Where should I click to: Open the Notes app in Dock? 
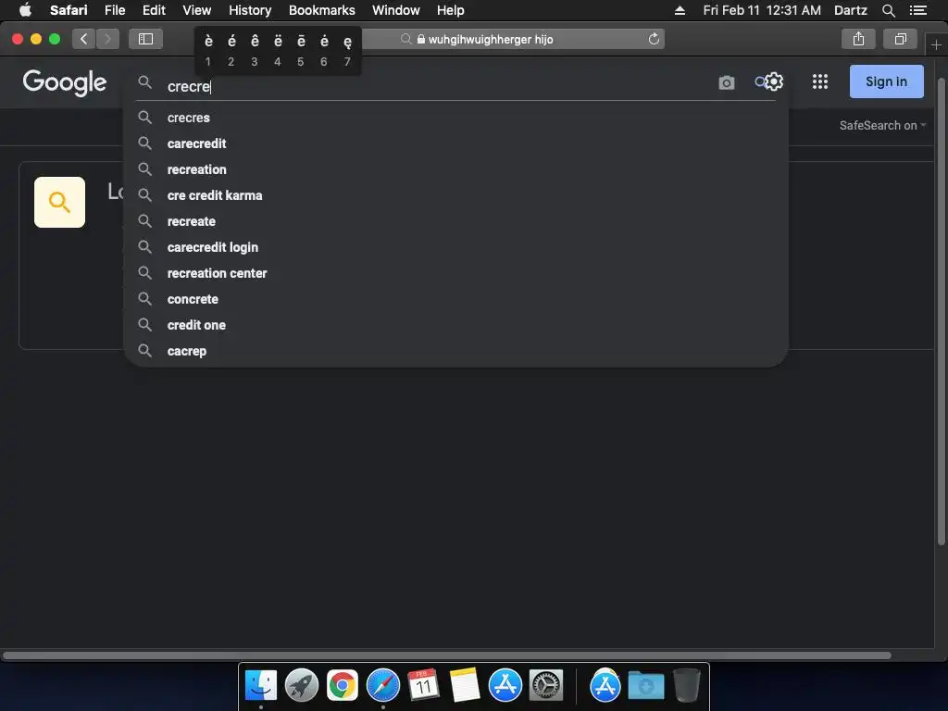tap(465, 686)
